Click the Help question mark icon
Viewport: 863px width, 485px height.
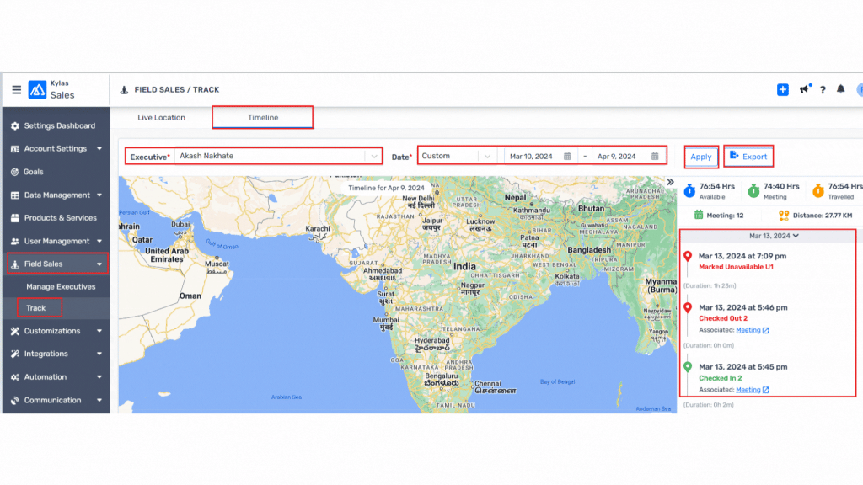coord(823,89)
